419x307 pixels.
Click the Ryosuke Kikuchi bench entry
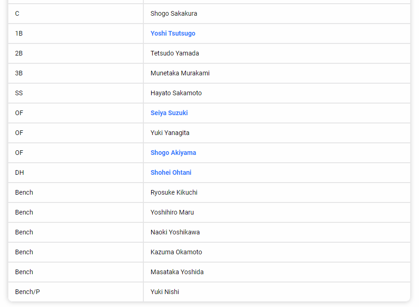pyautogui.click(x=173, y=192)
